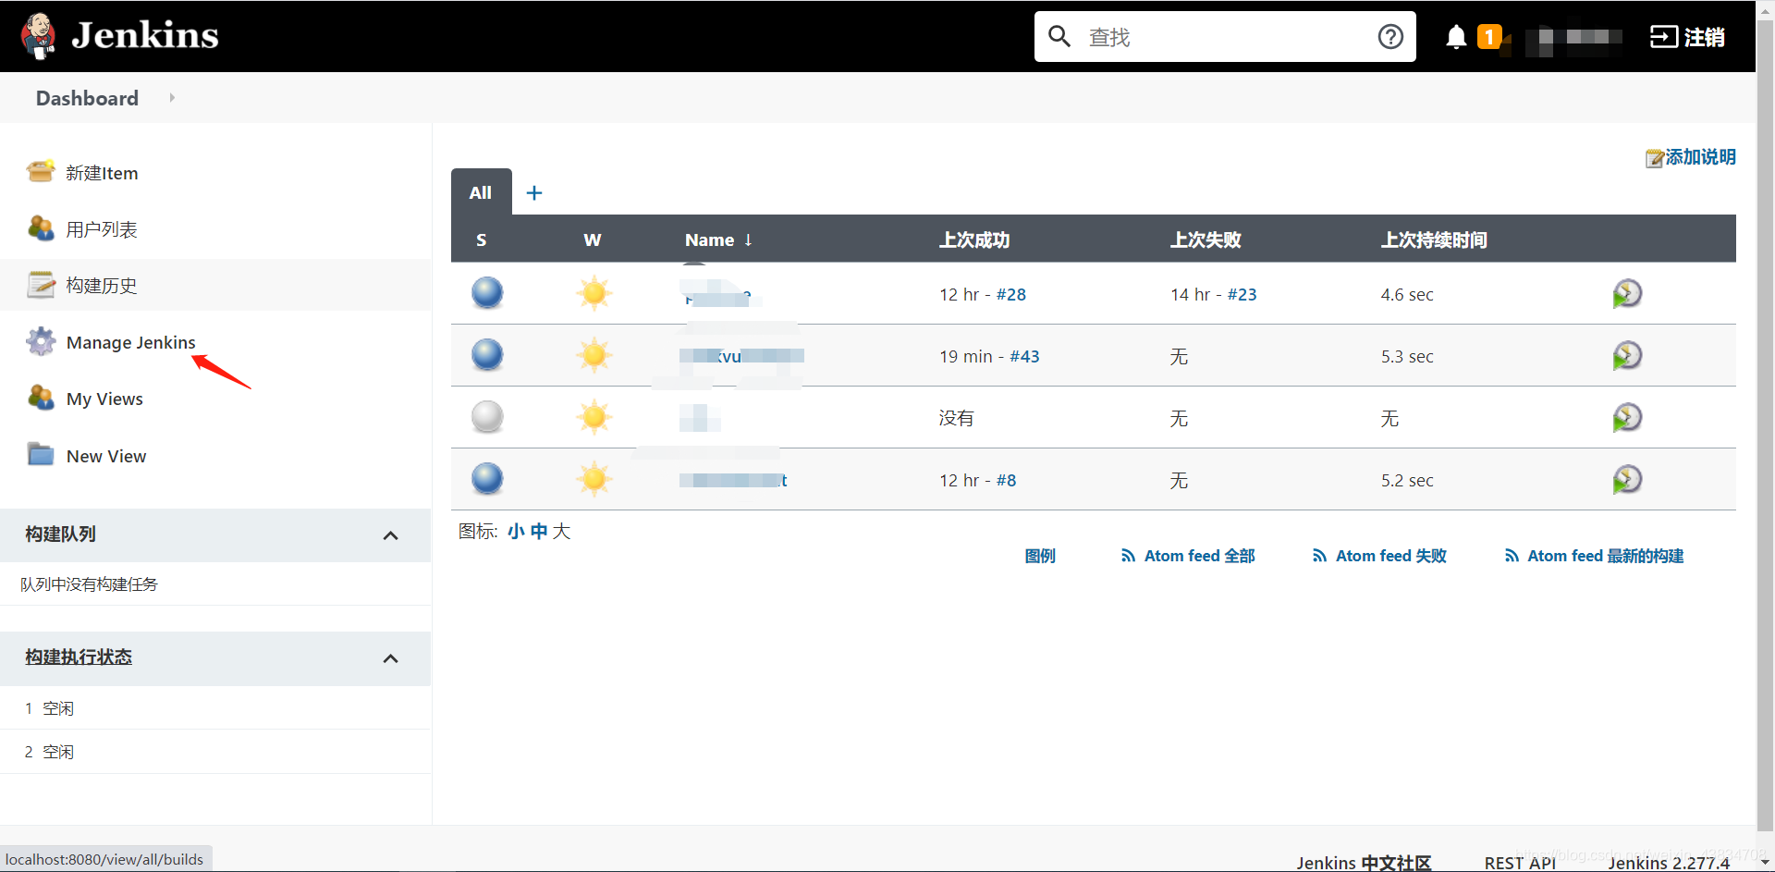
Task: Click the S status column header
Action: 481,239
